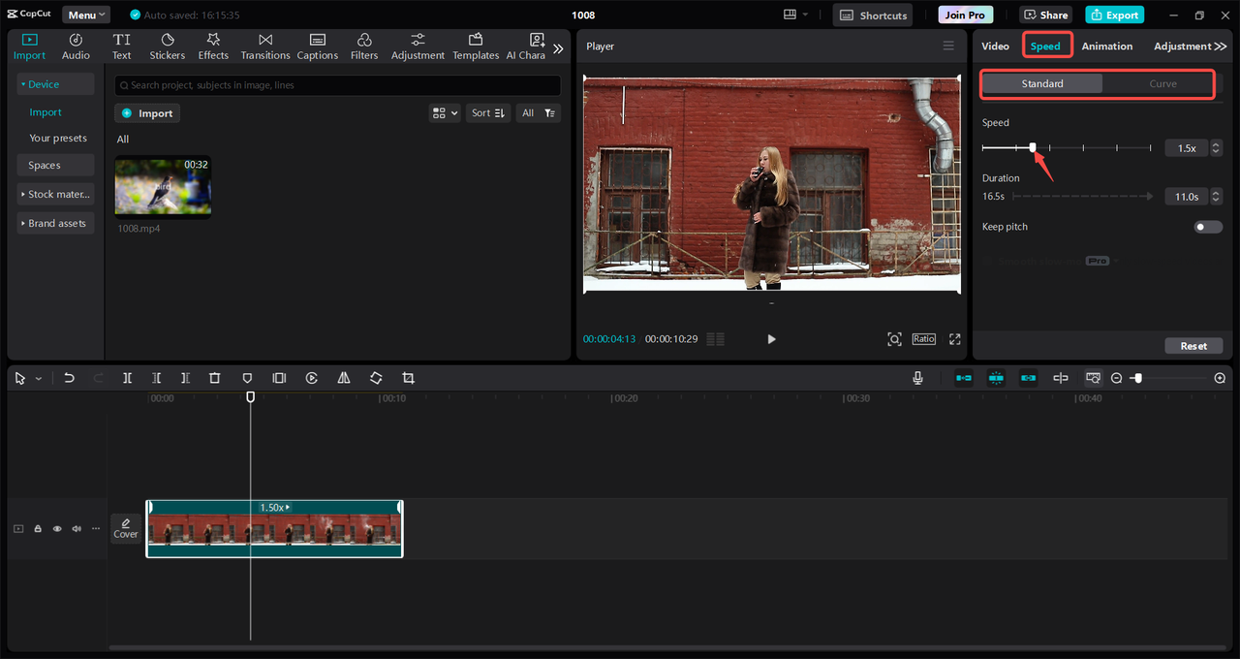The height and width of the screenshot is (659, 1240).
Task: Undo the last timeline edit
Action: pyautogui.click(x=69, y=378)
